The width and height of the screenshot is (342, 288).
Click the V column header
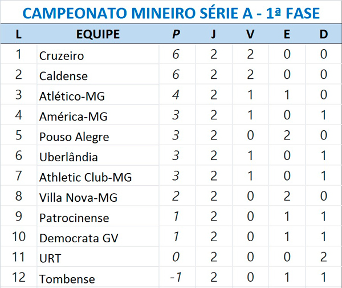point(250,34)
